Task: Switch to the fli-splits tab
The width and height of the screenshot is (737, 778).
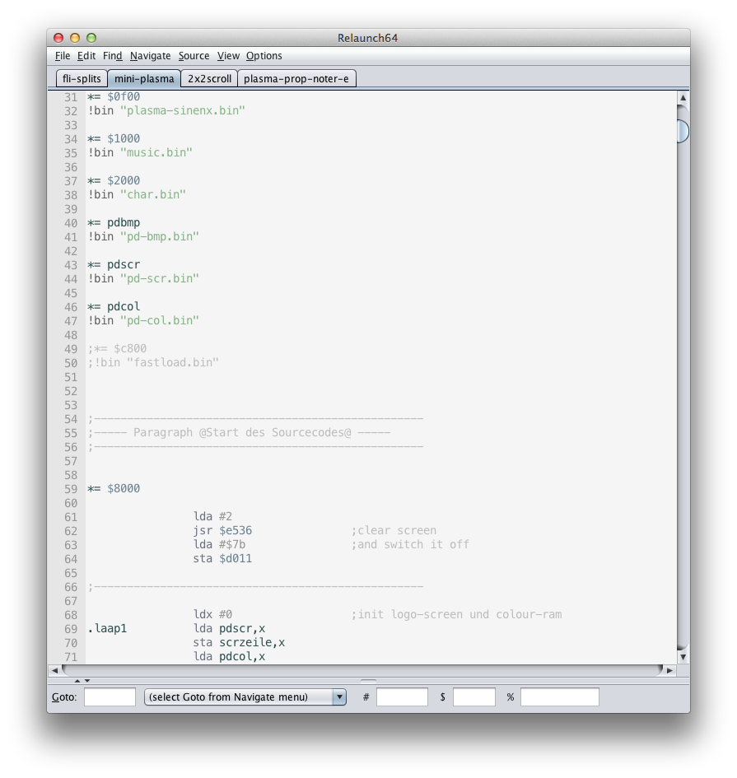Action: tap(82, 79)
